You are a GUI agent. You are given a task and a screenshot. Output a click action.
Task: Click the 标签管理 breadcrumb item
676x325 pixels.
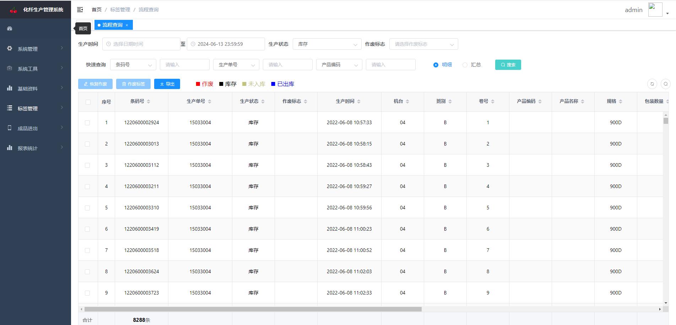pos(120,10)
